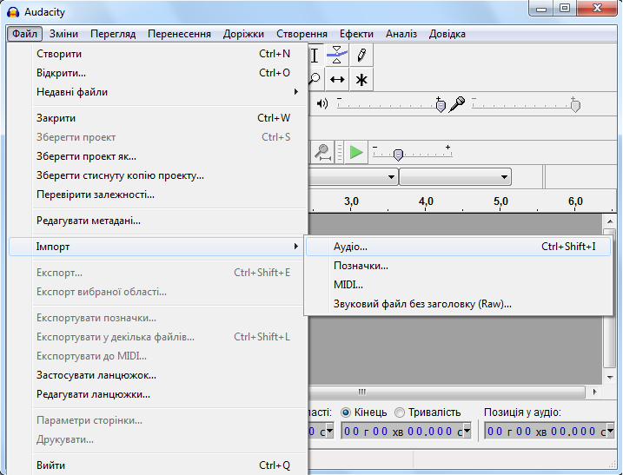The height and width of the screenshot is (475, 623).
Task: Choose Вийти to quit Audacity
Action: point(158,465)
